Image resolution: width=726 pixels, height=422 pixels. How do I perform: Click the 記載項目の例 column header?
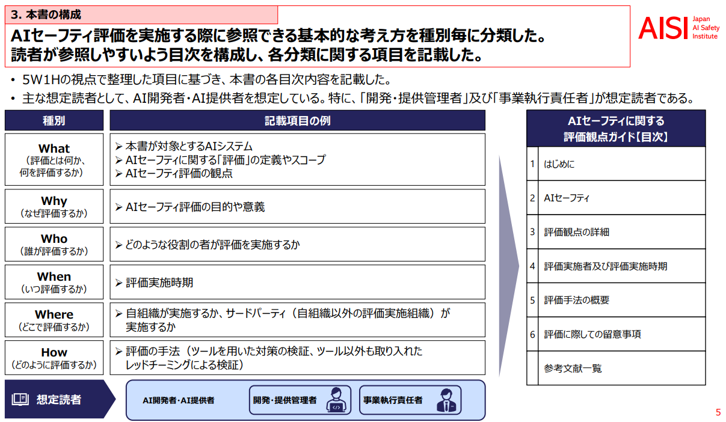[x=297, y=121]
